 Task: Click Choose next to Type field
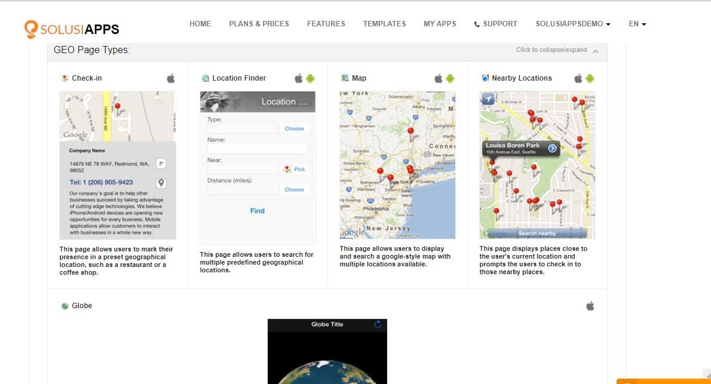click(x=294, y=128)
